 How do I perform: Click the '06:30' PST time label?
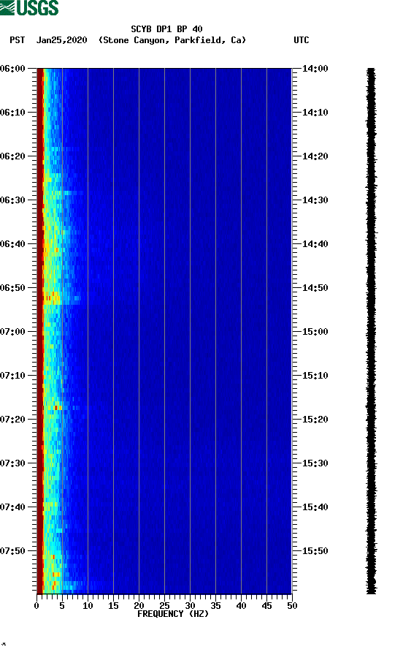[x=13, y=200]
